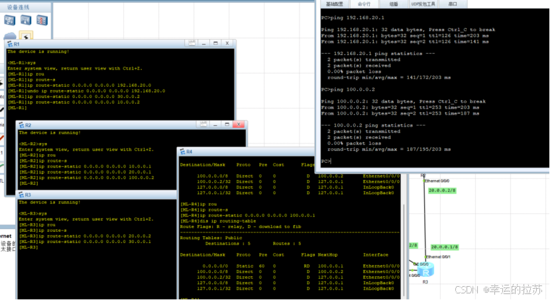Click round-trip 187/195/203 ms line
The height and width of the screenshot is (300, 550).
[389, 149]
